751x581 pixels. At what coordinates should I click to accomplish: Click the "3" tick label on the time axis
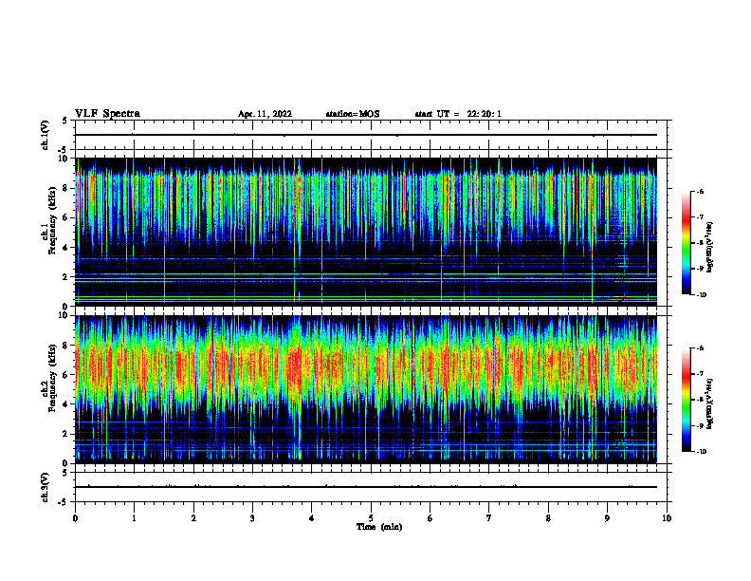tap(252, 518)
